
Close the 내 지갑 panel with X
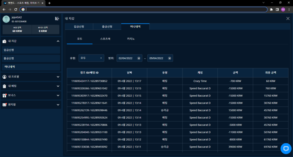tap(288, 19)
